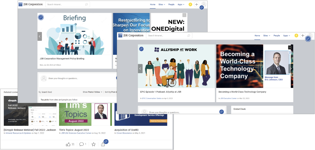Open Briefing illustration thumbnail
Screen dimensions: 315x150
(75, 34)
